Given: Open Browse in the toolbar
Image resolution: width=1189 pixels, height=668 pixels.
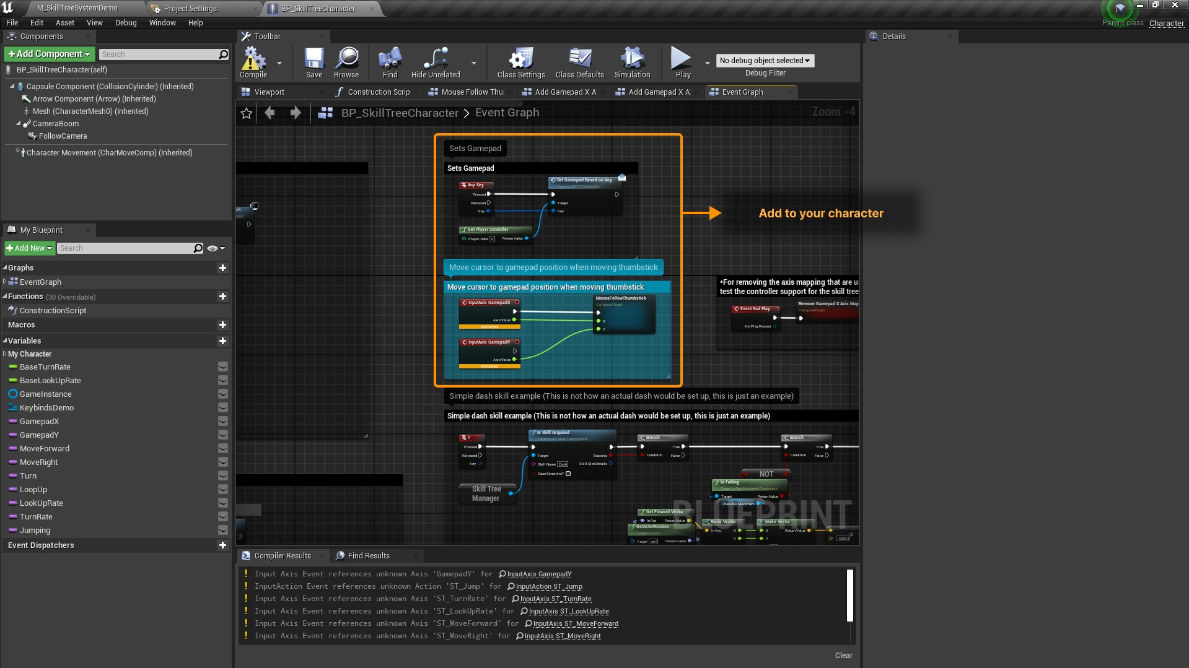Looking at the screenshot, I should tap(346, 63).
